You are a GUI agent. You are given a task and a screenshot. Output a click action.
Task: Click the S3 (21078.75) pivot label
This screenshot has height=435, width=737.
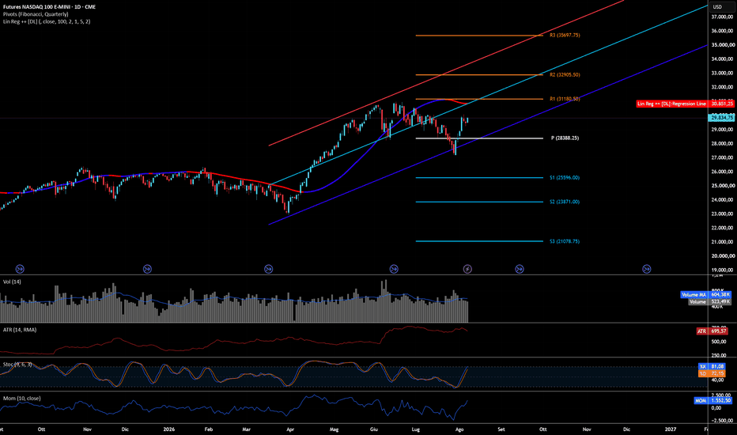click(565, 241)
